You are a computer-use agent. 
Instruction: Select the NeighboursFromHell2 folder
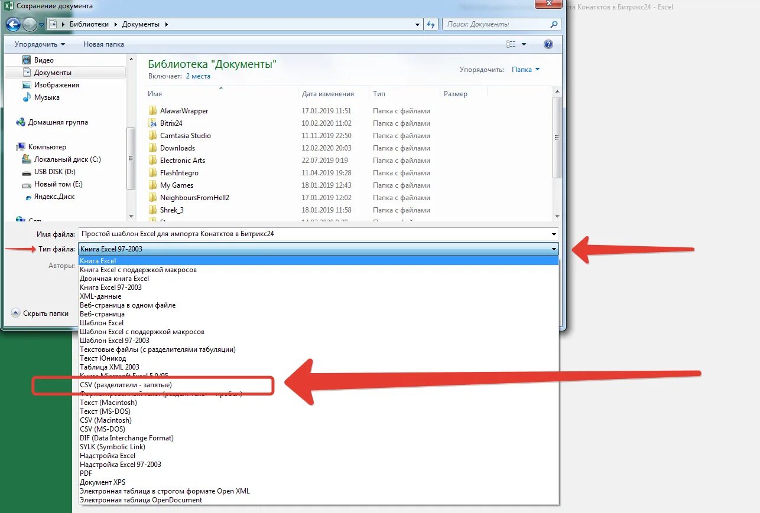tap(194, 198)
